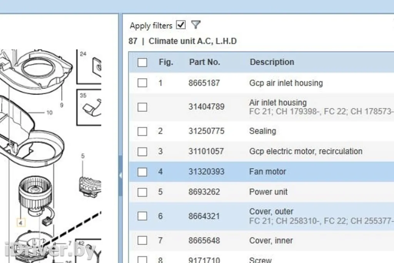394x263 pixels.
Task: Select checkbox for Fan motor row
Action: (x=142, y=172)
